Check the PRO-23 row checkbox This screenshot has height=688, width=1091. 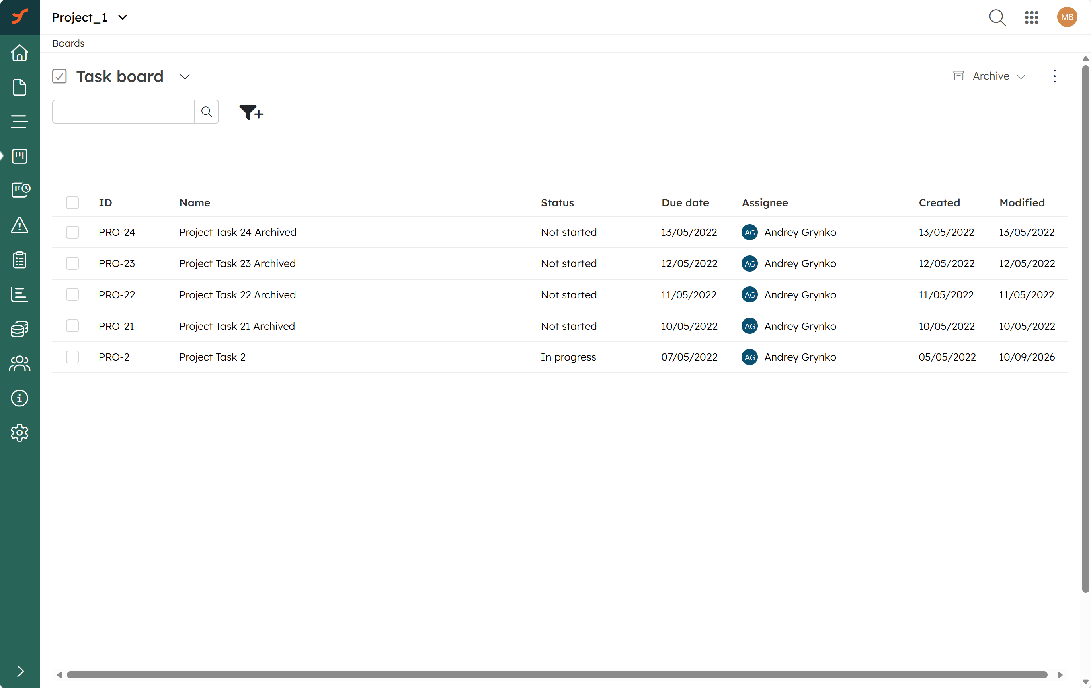point(72,263)
